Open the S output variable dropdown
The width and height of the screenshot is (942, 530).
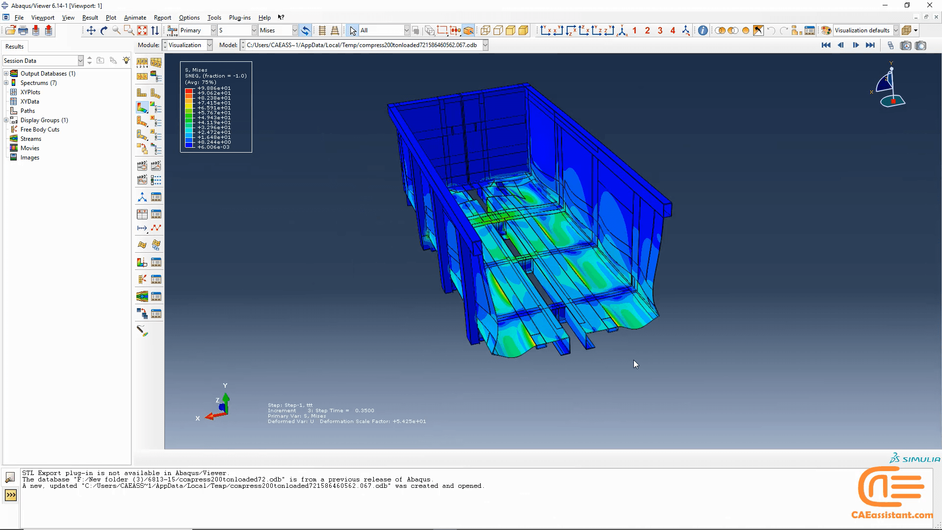point(254,30)
